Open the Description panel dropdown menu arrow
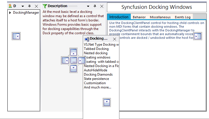This screenshot has width=209, height=119. tap(88, 6)
